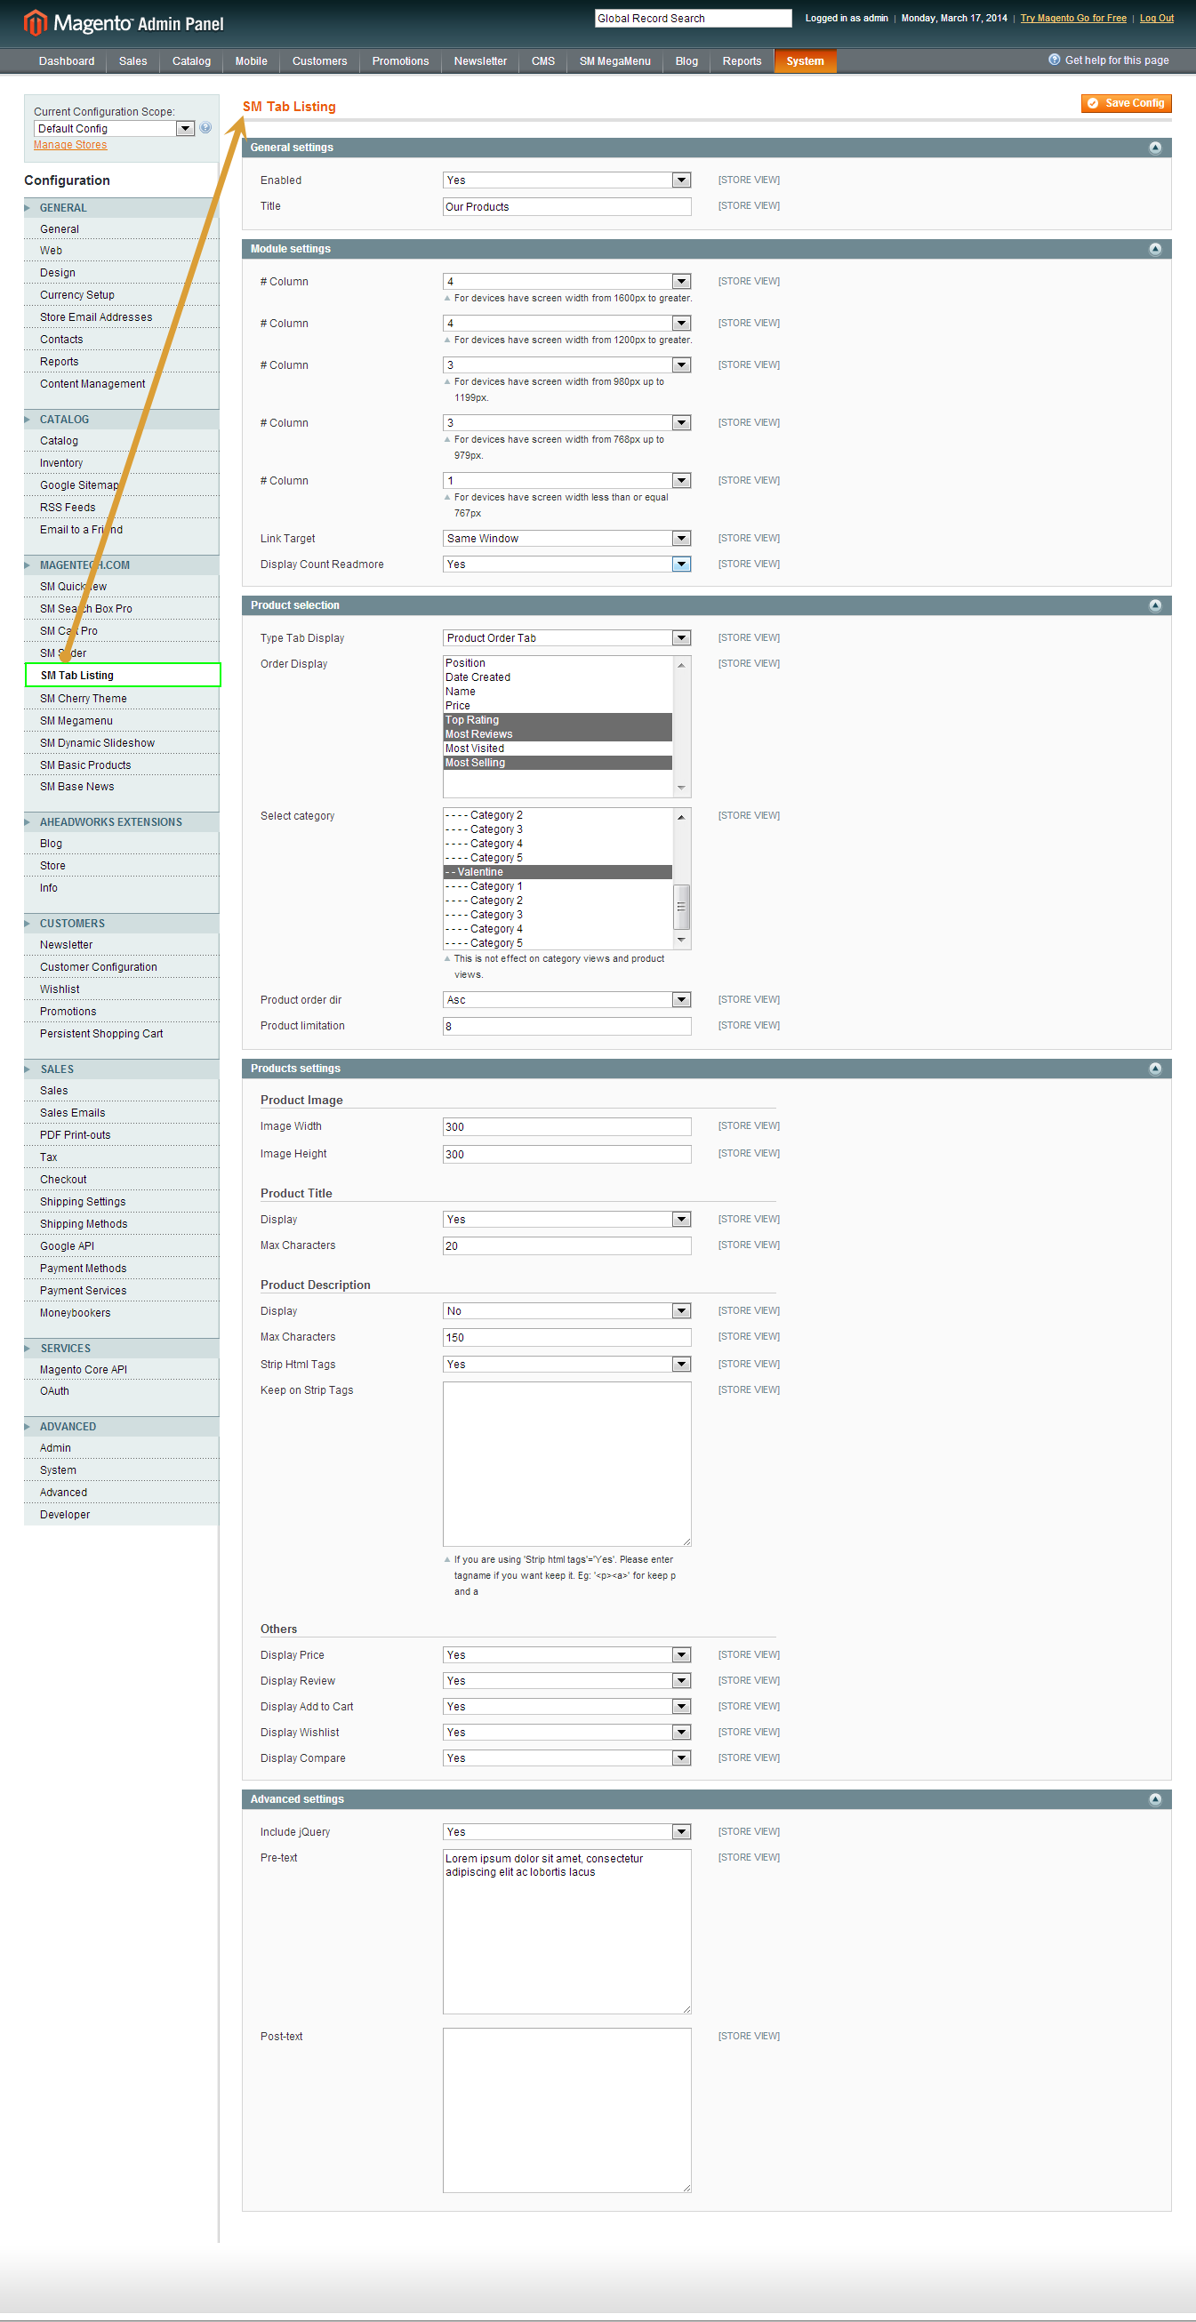Click the Magento logo icon
Viewport: 1196px width, 2322px height.
(x=36, y=22)
